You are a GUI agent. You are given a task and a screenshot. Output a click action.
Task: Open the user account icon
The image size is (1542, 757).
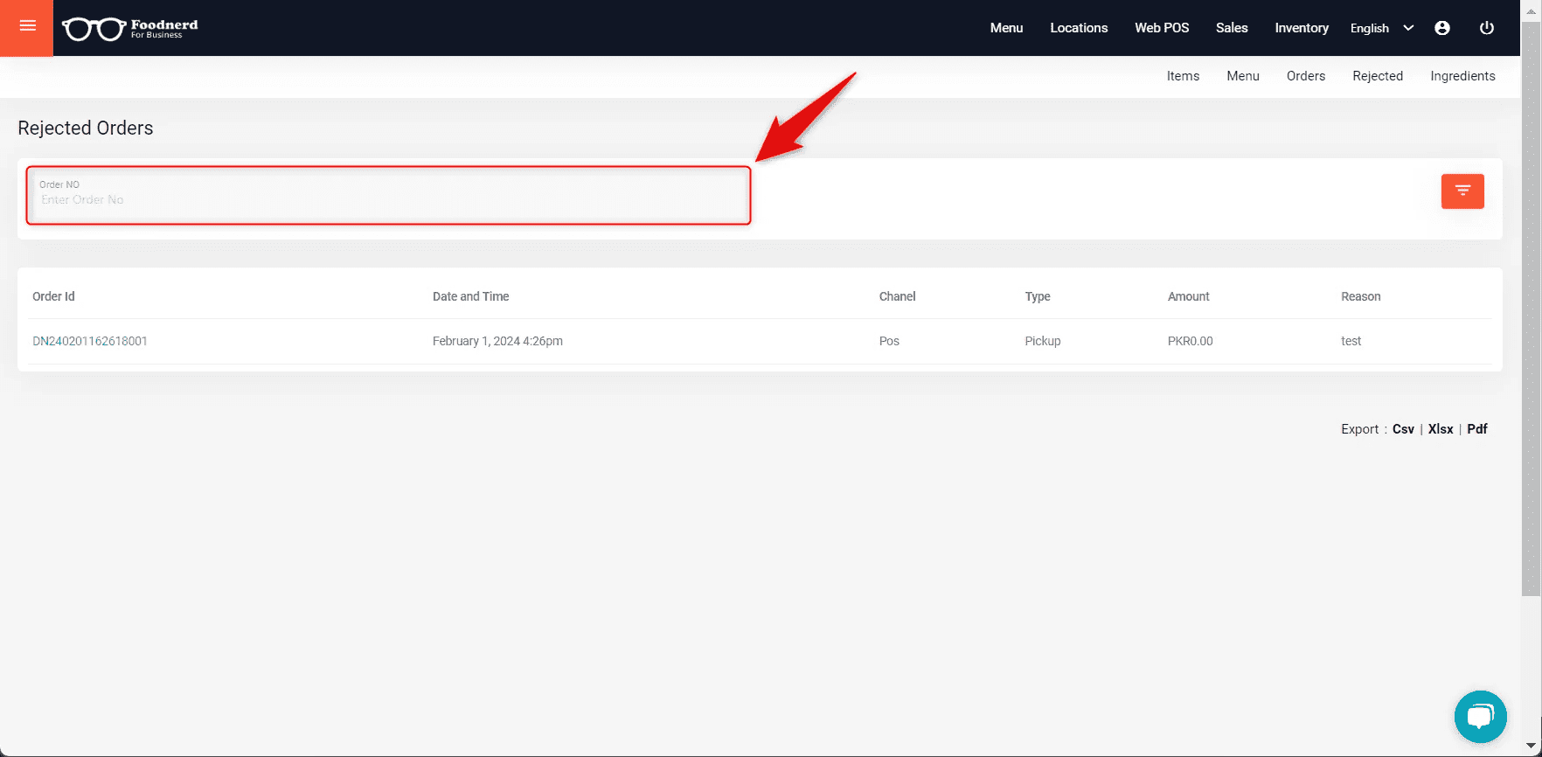(1442, 28)
